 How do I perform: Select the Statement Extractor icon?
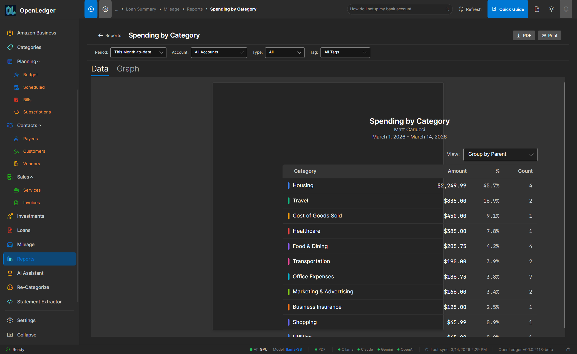coord(10,301)
